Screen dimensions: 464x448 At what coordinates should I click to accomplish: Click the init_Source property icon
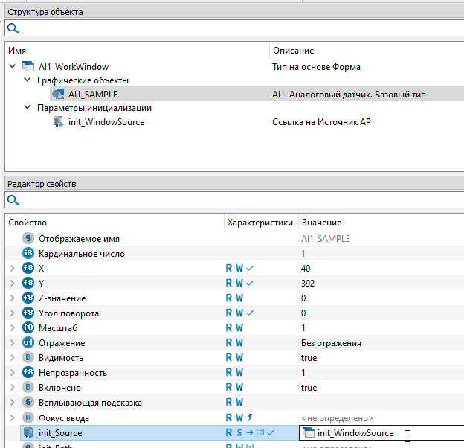(28, 433)
